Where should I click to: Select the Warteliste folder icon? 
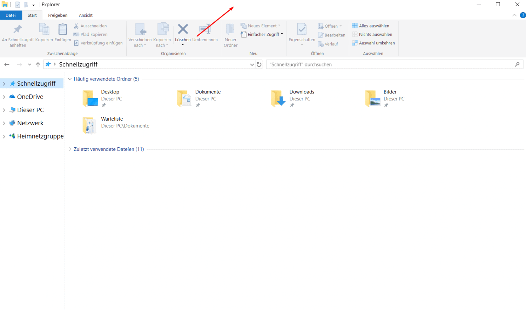pyautogui.click(x=90, y=126)
